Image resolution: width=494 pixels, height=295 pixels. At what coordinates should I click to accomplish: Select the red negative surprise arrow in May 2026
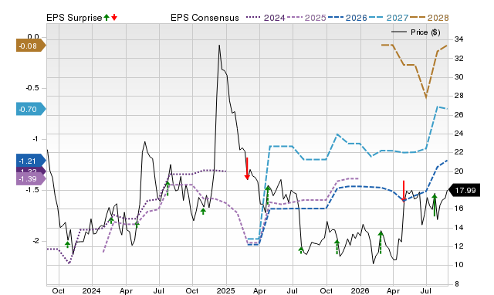[x=404, y=191]
